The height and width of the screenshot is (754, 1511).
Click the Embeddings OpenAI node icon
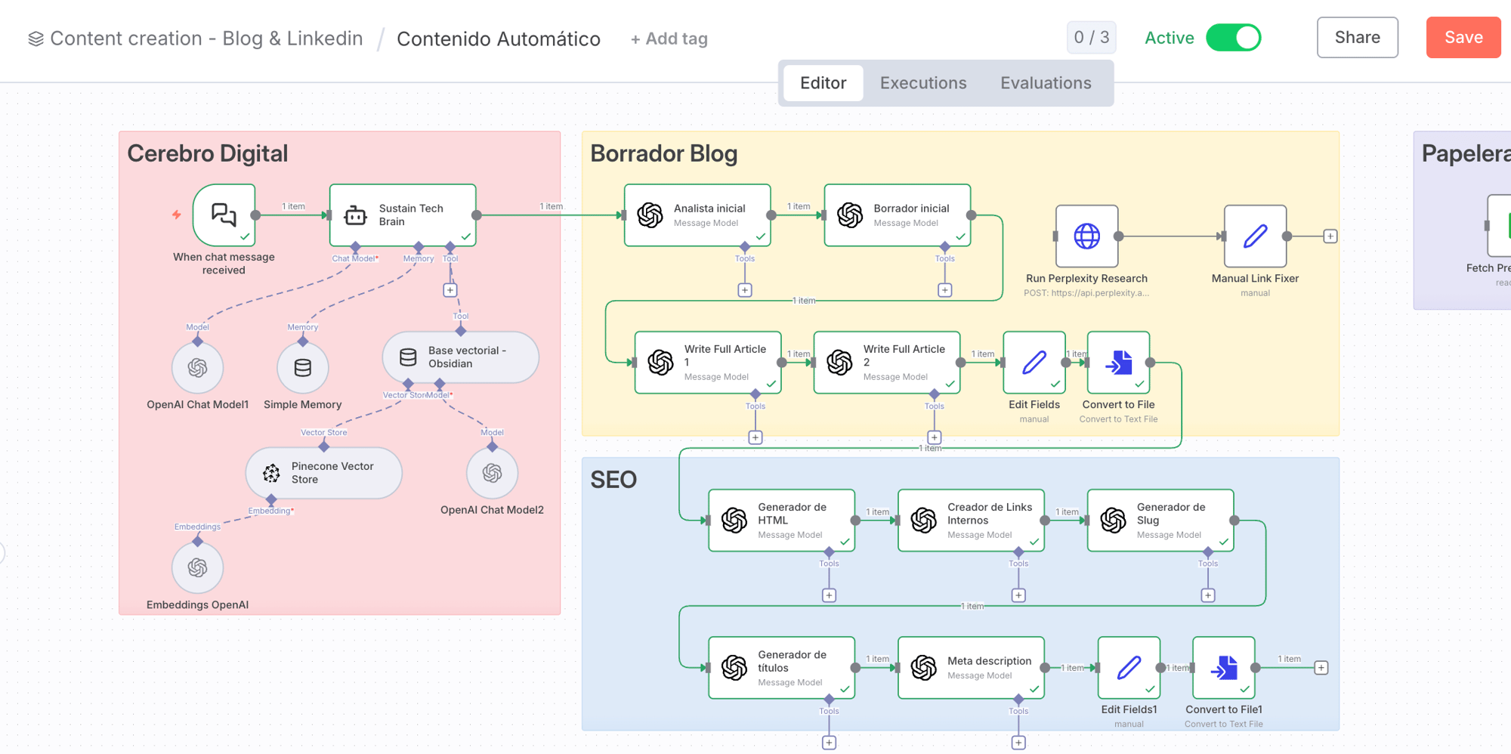click(x=198, y=567)
